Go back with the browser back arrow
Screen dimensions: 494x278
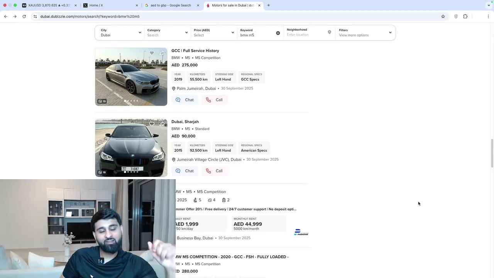(x=5, y=16)
